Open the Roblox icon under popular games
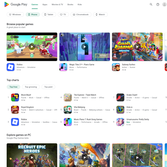 click(x=11, y=67)
